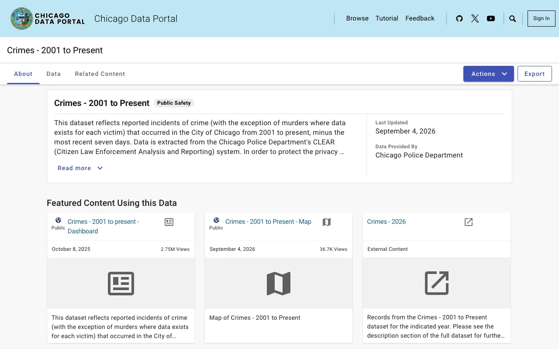The width and height of the screenshot is (559, 349).
Task: Open Crimes - 2001 to Present - Map link
Action: click(x=268, y=222)
